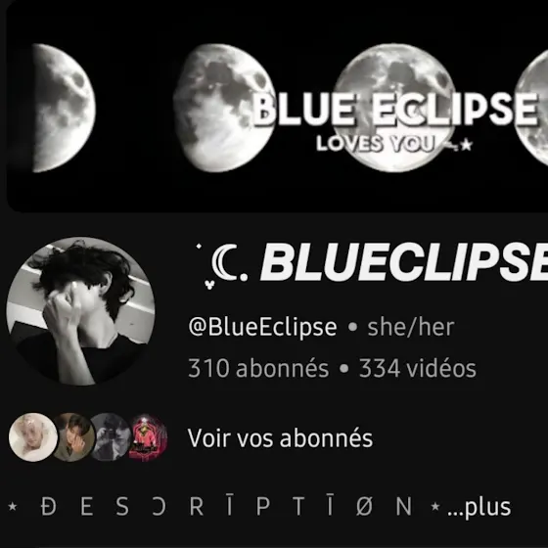Click the LOVES YOU banner subtitle
The image size is (548, 548).
coord(376,143)
